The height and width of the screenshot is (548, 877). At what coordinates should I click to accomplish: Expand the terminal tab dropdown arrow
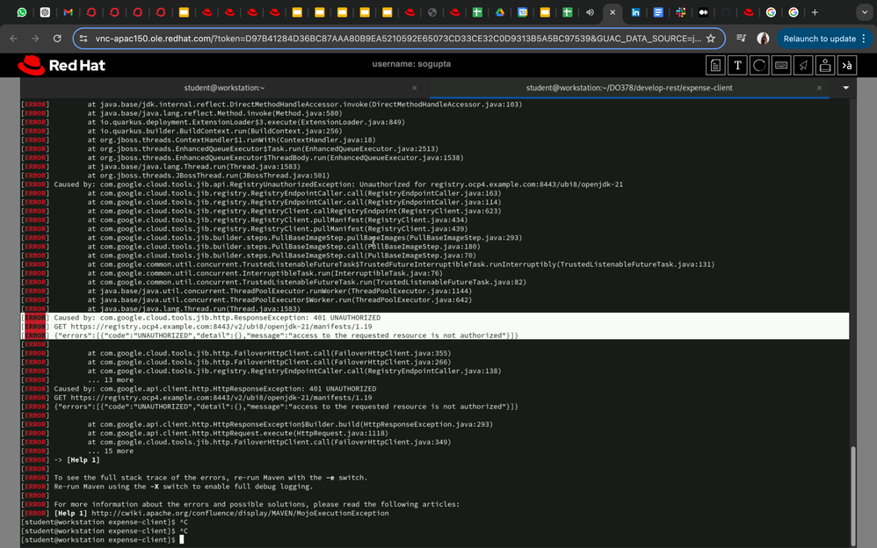pyautogui.click(x=845, y=88)
